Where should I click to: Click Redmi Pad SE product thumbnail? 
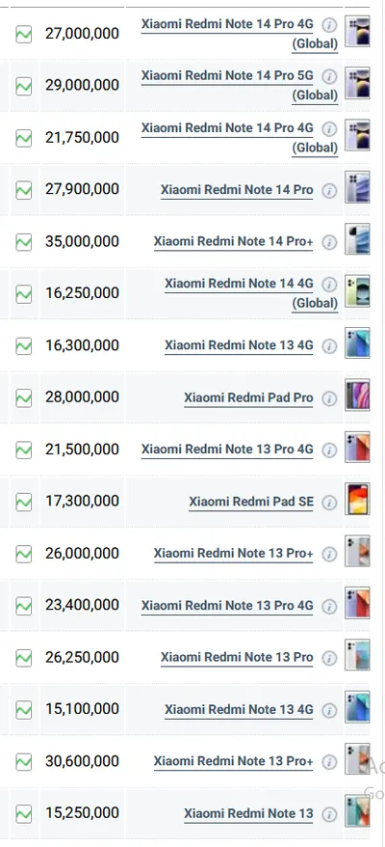(x=357, y=499)
